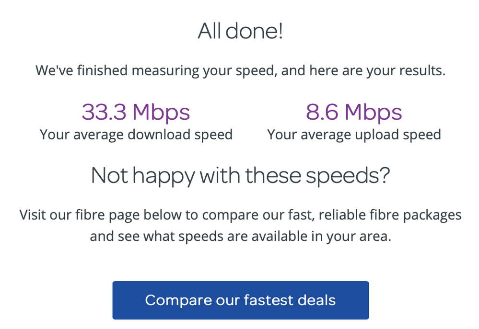Click the All done! heading
The image size is (479, 329).
tap(240, 31)
